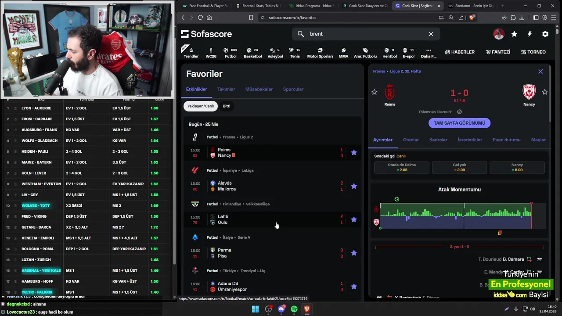Open the Motor Sporları category

coord(320,53)
